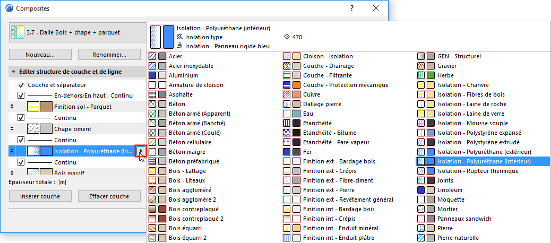Image resolution: width=551 pixels, height=243 pixels.
Task: Click drag handle of Finition sol - Parquet layer
Action: pyautogui.click(x=12, y=107)
